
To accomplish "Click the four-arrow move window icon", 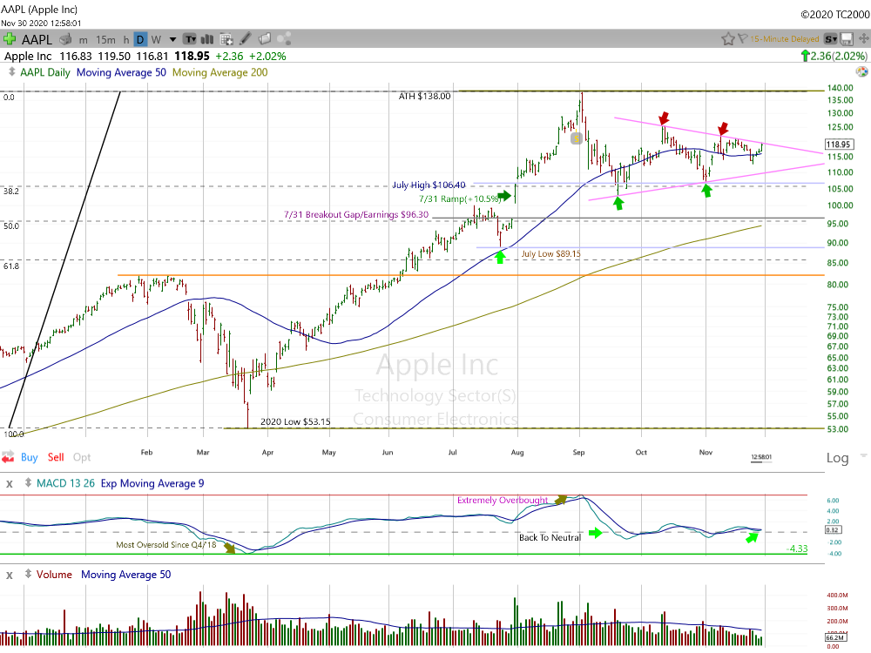I will tap(864, 39).
